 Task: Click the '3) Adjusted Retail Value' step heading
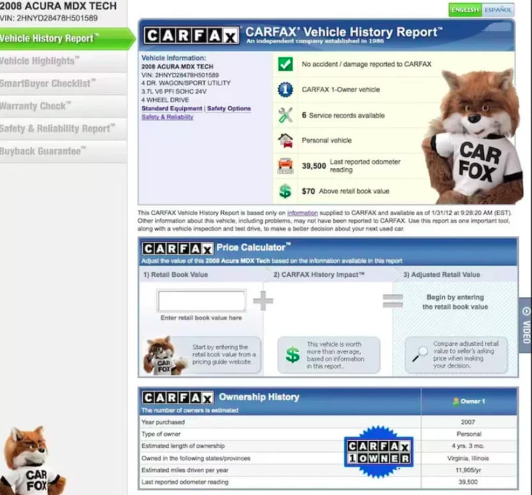tap(441, 275)
